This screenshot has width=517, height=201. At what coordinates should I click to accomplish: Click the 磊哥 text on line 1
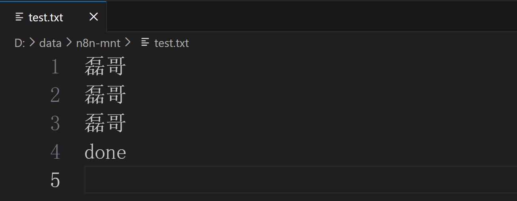pyautogui.click(x=105, y=67)
